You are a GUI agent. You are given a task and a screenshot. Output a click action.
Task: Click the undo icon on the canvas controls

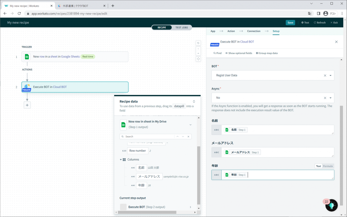[198, 43]
